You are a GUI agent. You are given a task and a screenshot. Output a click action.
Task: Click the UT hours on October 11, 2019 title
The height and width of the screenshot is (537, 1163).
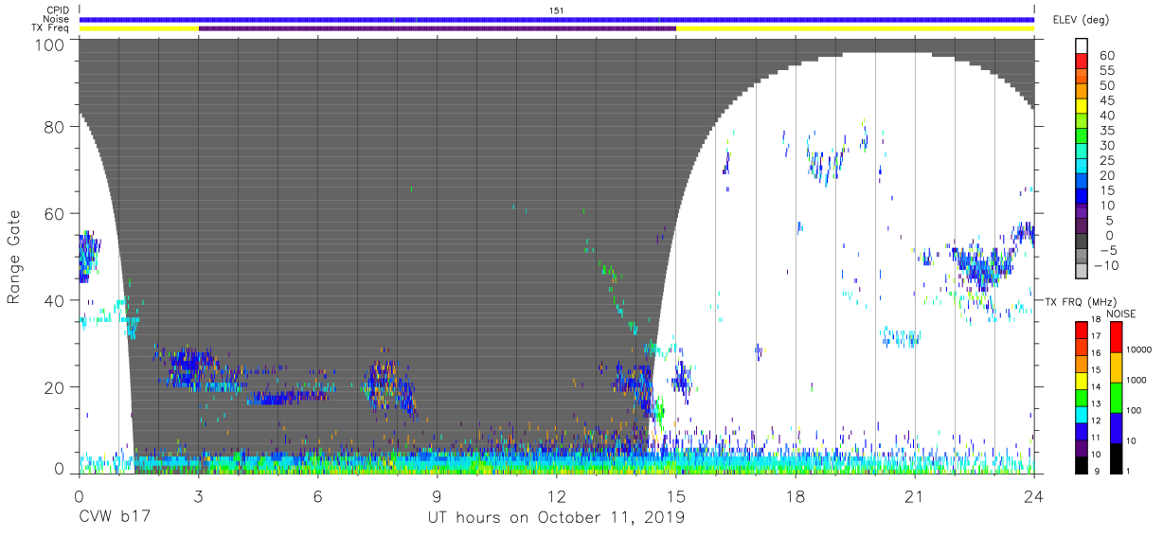pyautogui.click(x=556, y=518)
